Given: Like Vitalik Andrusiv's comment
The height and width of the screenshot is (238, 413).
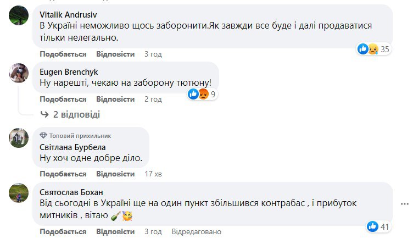Looking at the screenshot, I should (63, 54).
